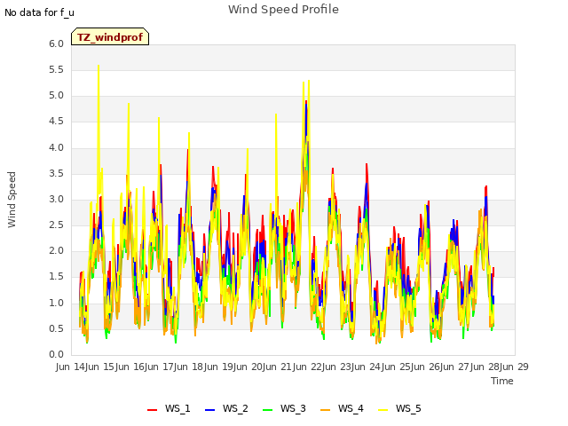The height and width of the screenshot is (426, 568).
Task: Click the 4.5 y-axis tick label
Action: [56, 122]
